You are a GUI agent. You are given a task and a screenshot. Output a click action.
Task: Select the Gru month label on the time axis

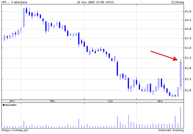[x=160, y=101]
